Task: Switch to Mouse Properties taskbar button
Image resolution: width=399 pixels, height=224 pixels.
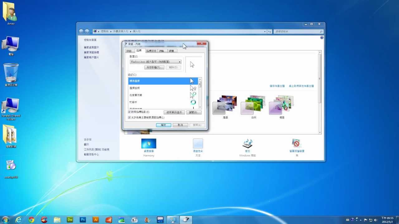Action: [x=186, y=220]
